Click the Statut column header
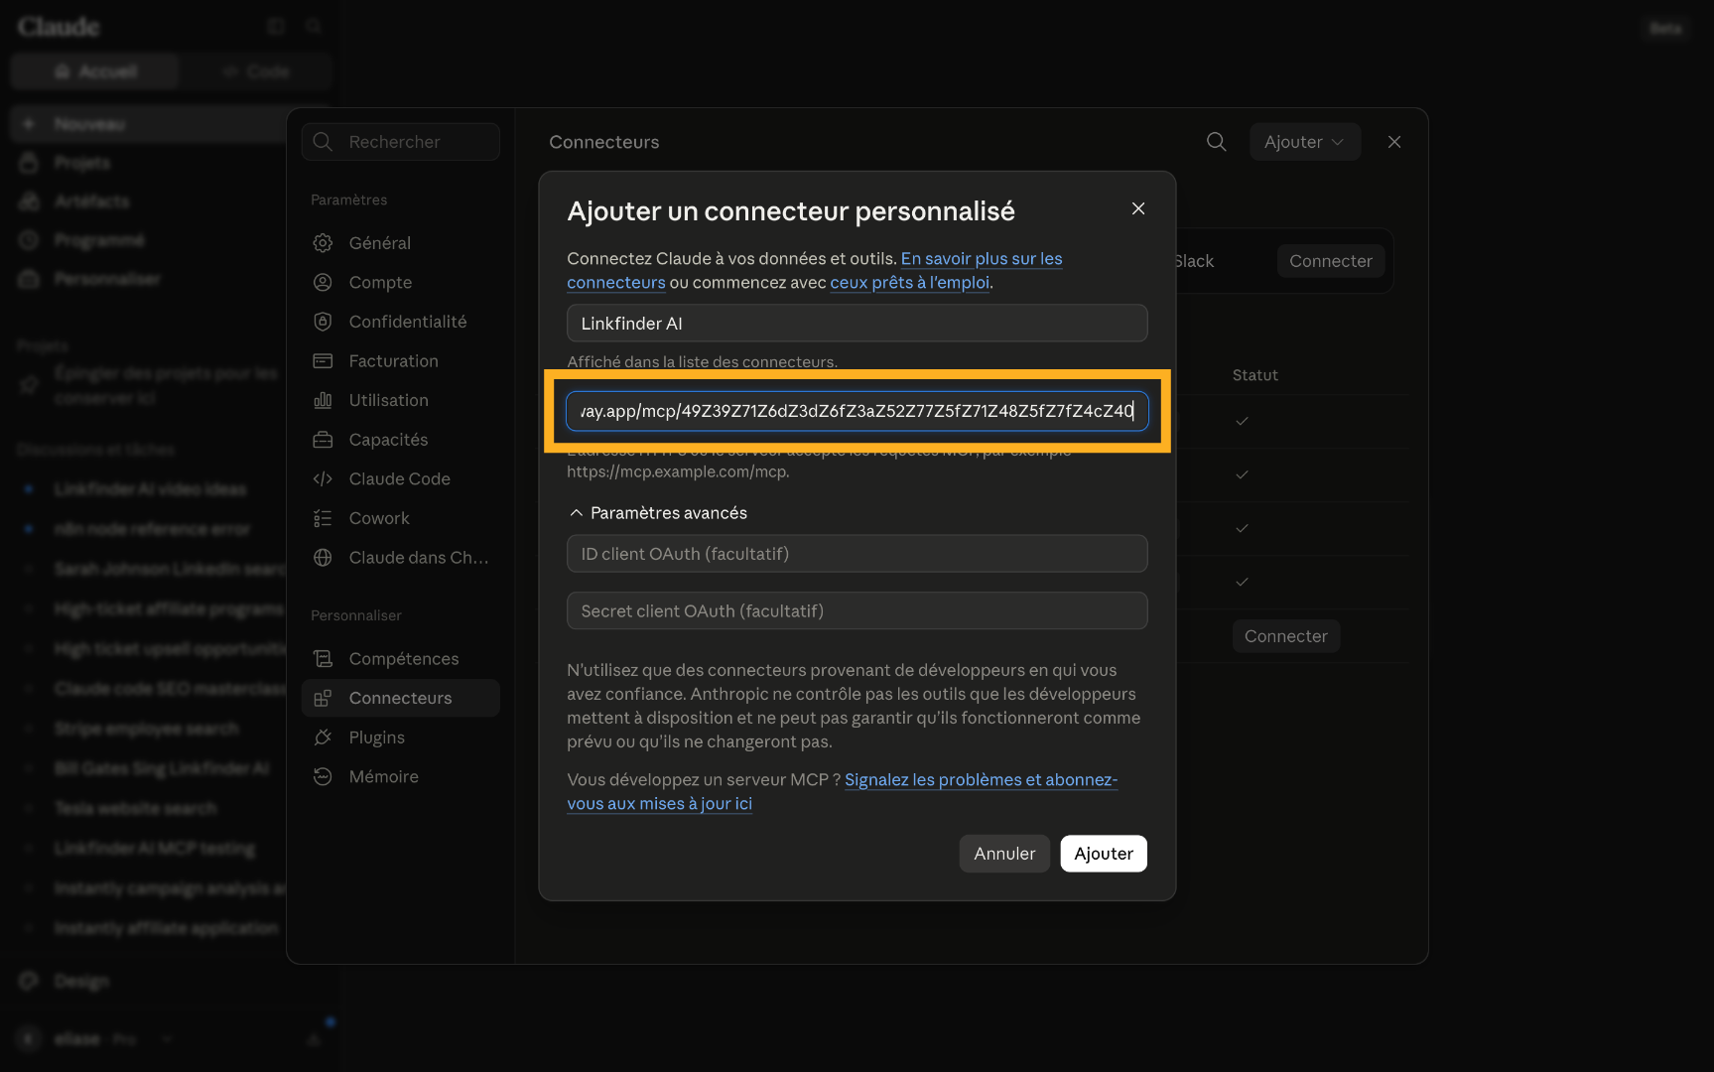This screenshot has height=1072, width=1714. (x=1254, y=375)
